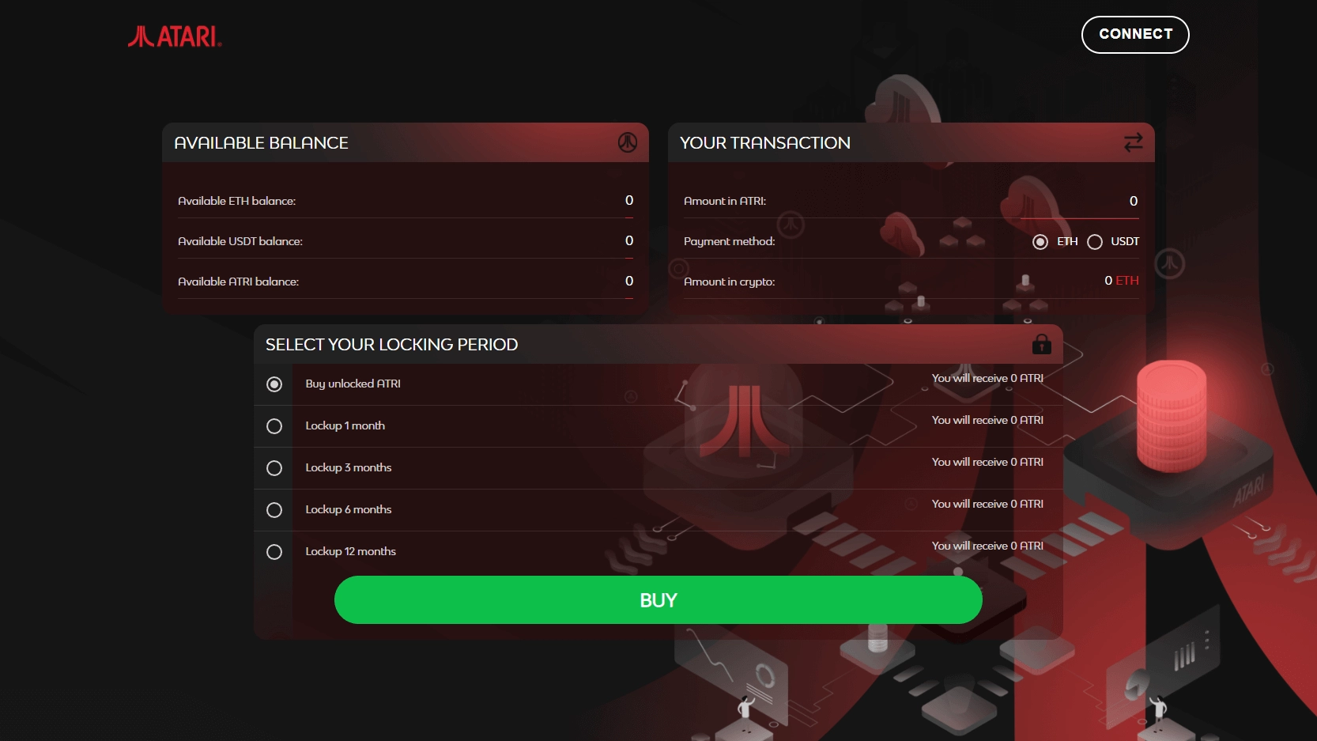The image size is (1317, 741).
Task: Select ETH payment method
Action: coord(1040,242)
